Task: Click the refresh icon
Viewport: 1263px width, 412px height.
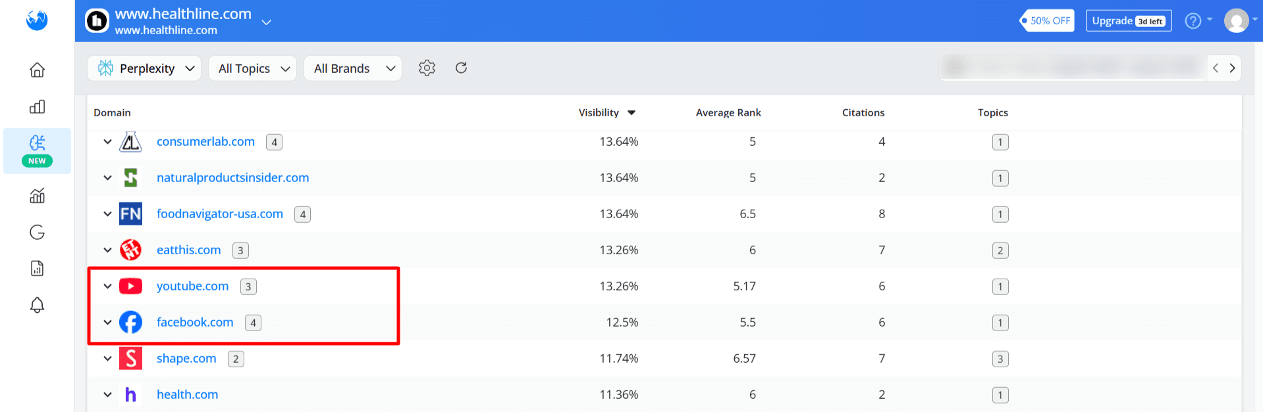Action: coord(461,68)
